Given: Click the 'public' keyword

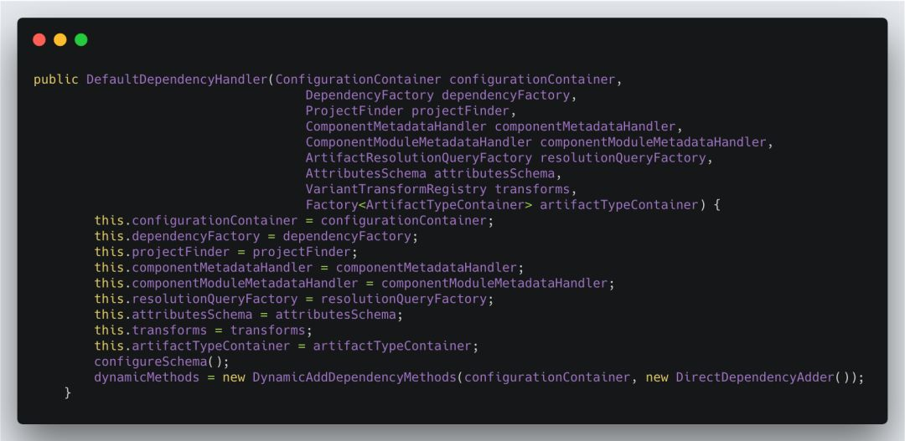Looking at the screenshot, I should 55,79.
